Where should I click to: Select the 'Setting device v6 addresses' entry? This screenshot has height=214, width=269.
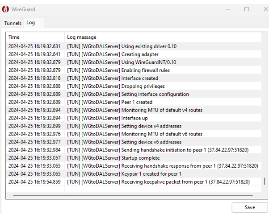[x=133, y=142]
